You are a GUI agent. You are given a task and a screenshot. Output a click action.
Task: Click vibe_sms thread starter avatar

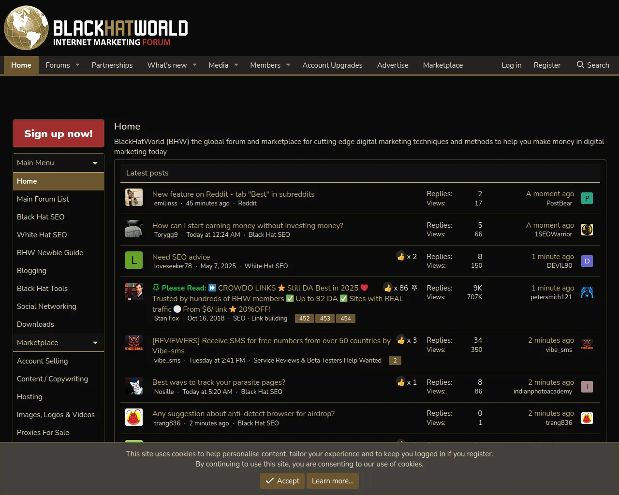[x=134, y=344]
